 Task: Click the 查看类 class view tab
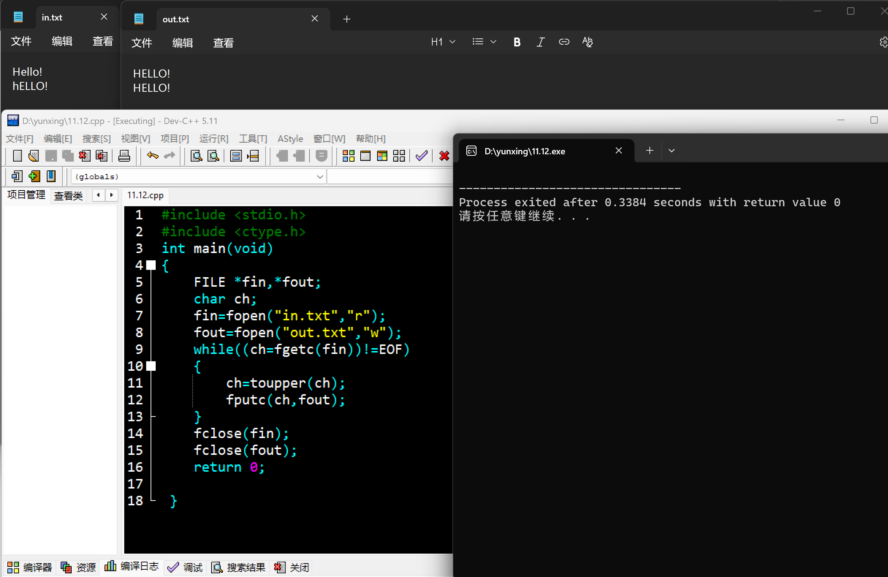click(x=68, y=196)
